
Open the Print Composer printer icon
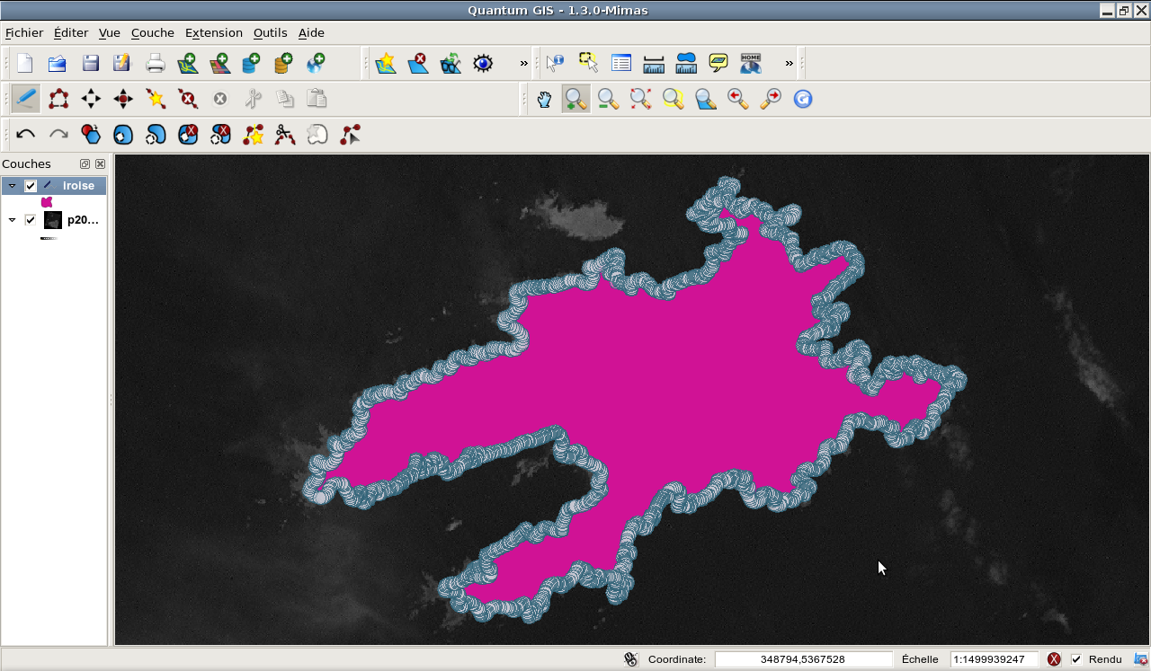pyautogui.click(x=156, y=63)
